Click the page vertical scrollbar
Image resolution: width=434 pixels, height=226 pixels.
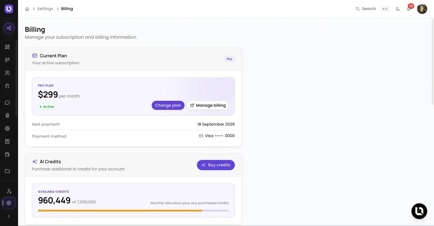(x=433, y=62)
